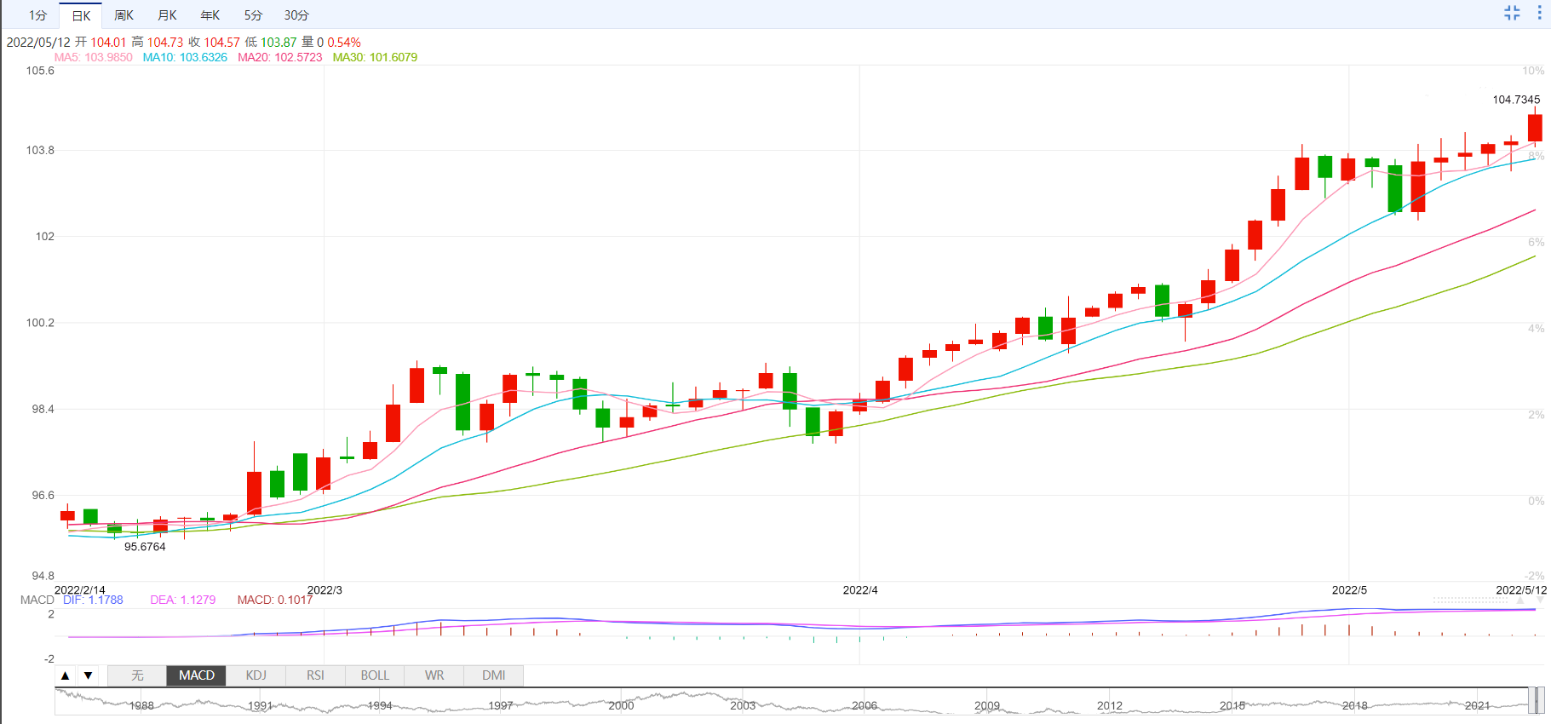Open the 周K weekly chart tab

click(x=124, y=15)
